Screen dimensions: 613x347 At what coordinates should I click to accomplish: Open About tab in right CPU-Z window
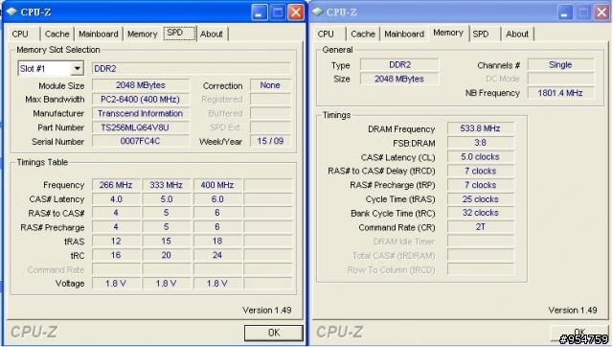pyautogui.click(x=517, y=35)
